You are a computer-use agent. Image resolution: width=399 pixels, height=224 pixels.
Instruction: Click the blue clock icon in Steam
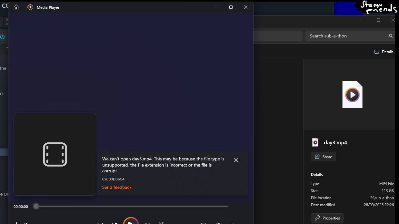[2, 37]
